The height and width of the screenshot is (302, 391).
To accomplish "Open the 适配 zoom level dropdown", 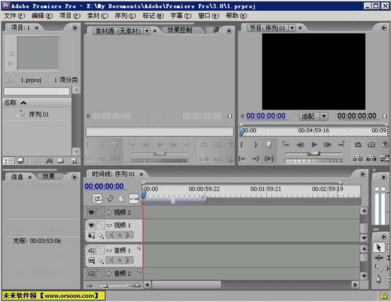I will pos(324,116).
